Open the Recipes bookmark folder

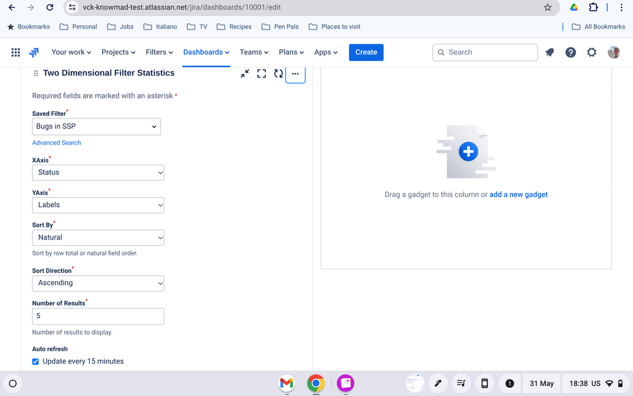pyautogui.click(x=234, y=27)
